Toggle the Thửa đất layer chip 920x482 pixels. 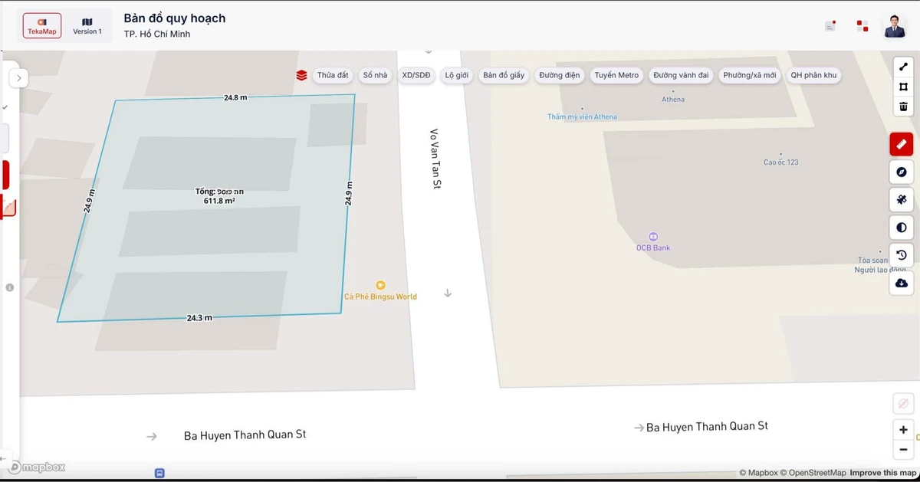333,75
